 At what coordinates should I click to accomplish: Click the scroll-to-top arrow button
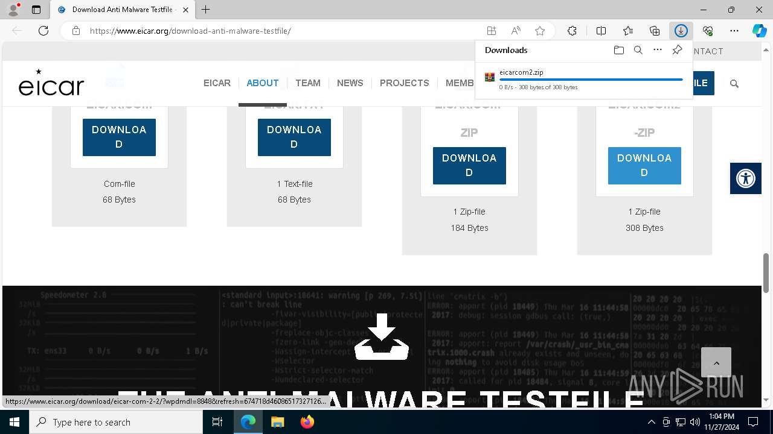[716, 363]
